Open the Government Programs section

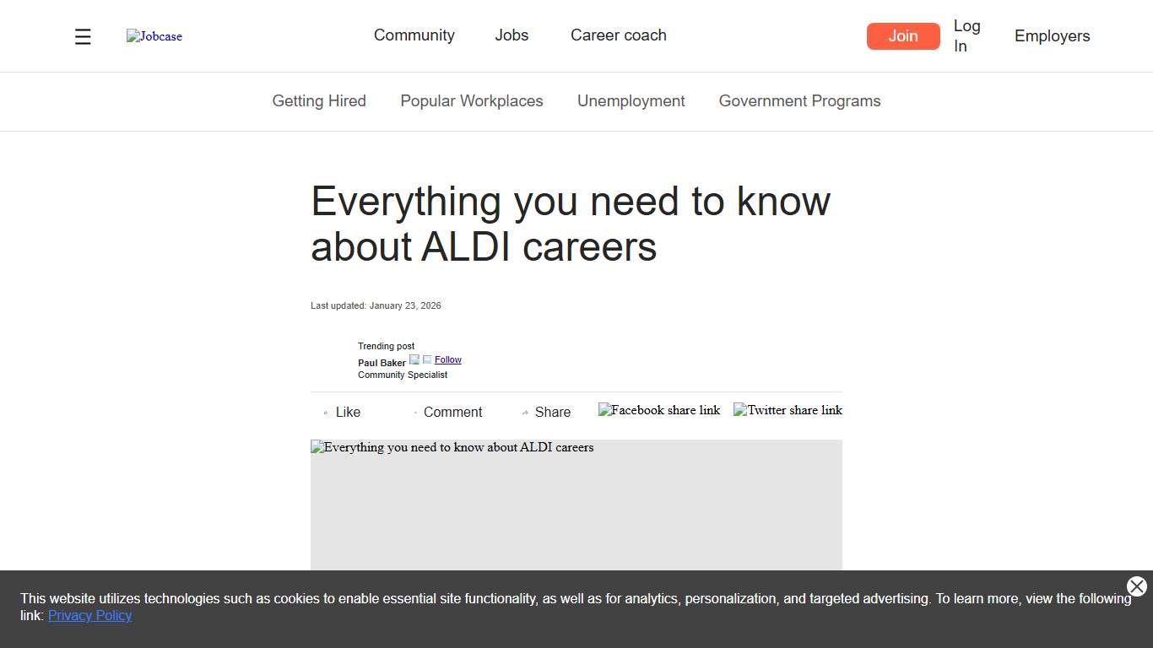(799, 100)
